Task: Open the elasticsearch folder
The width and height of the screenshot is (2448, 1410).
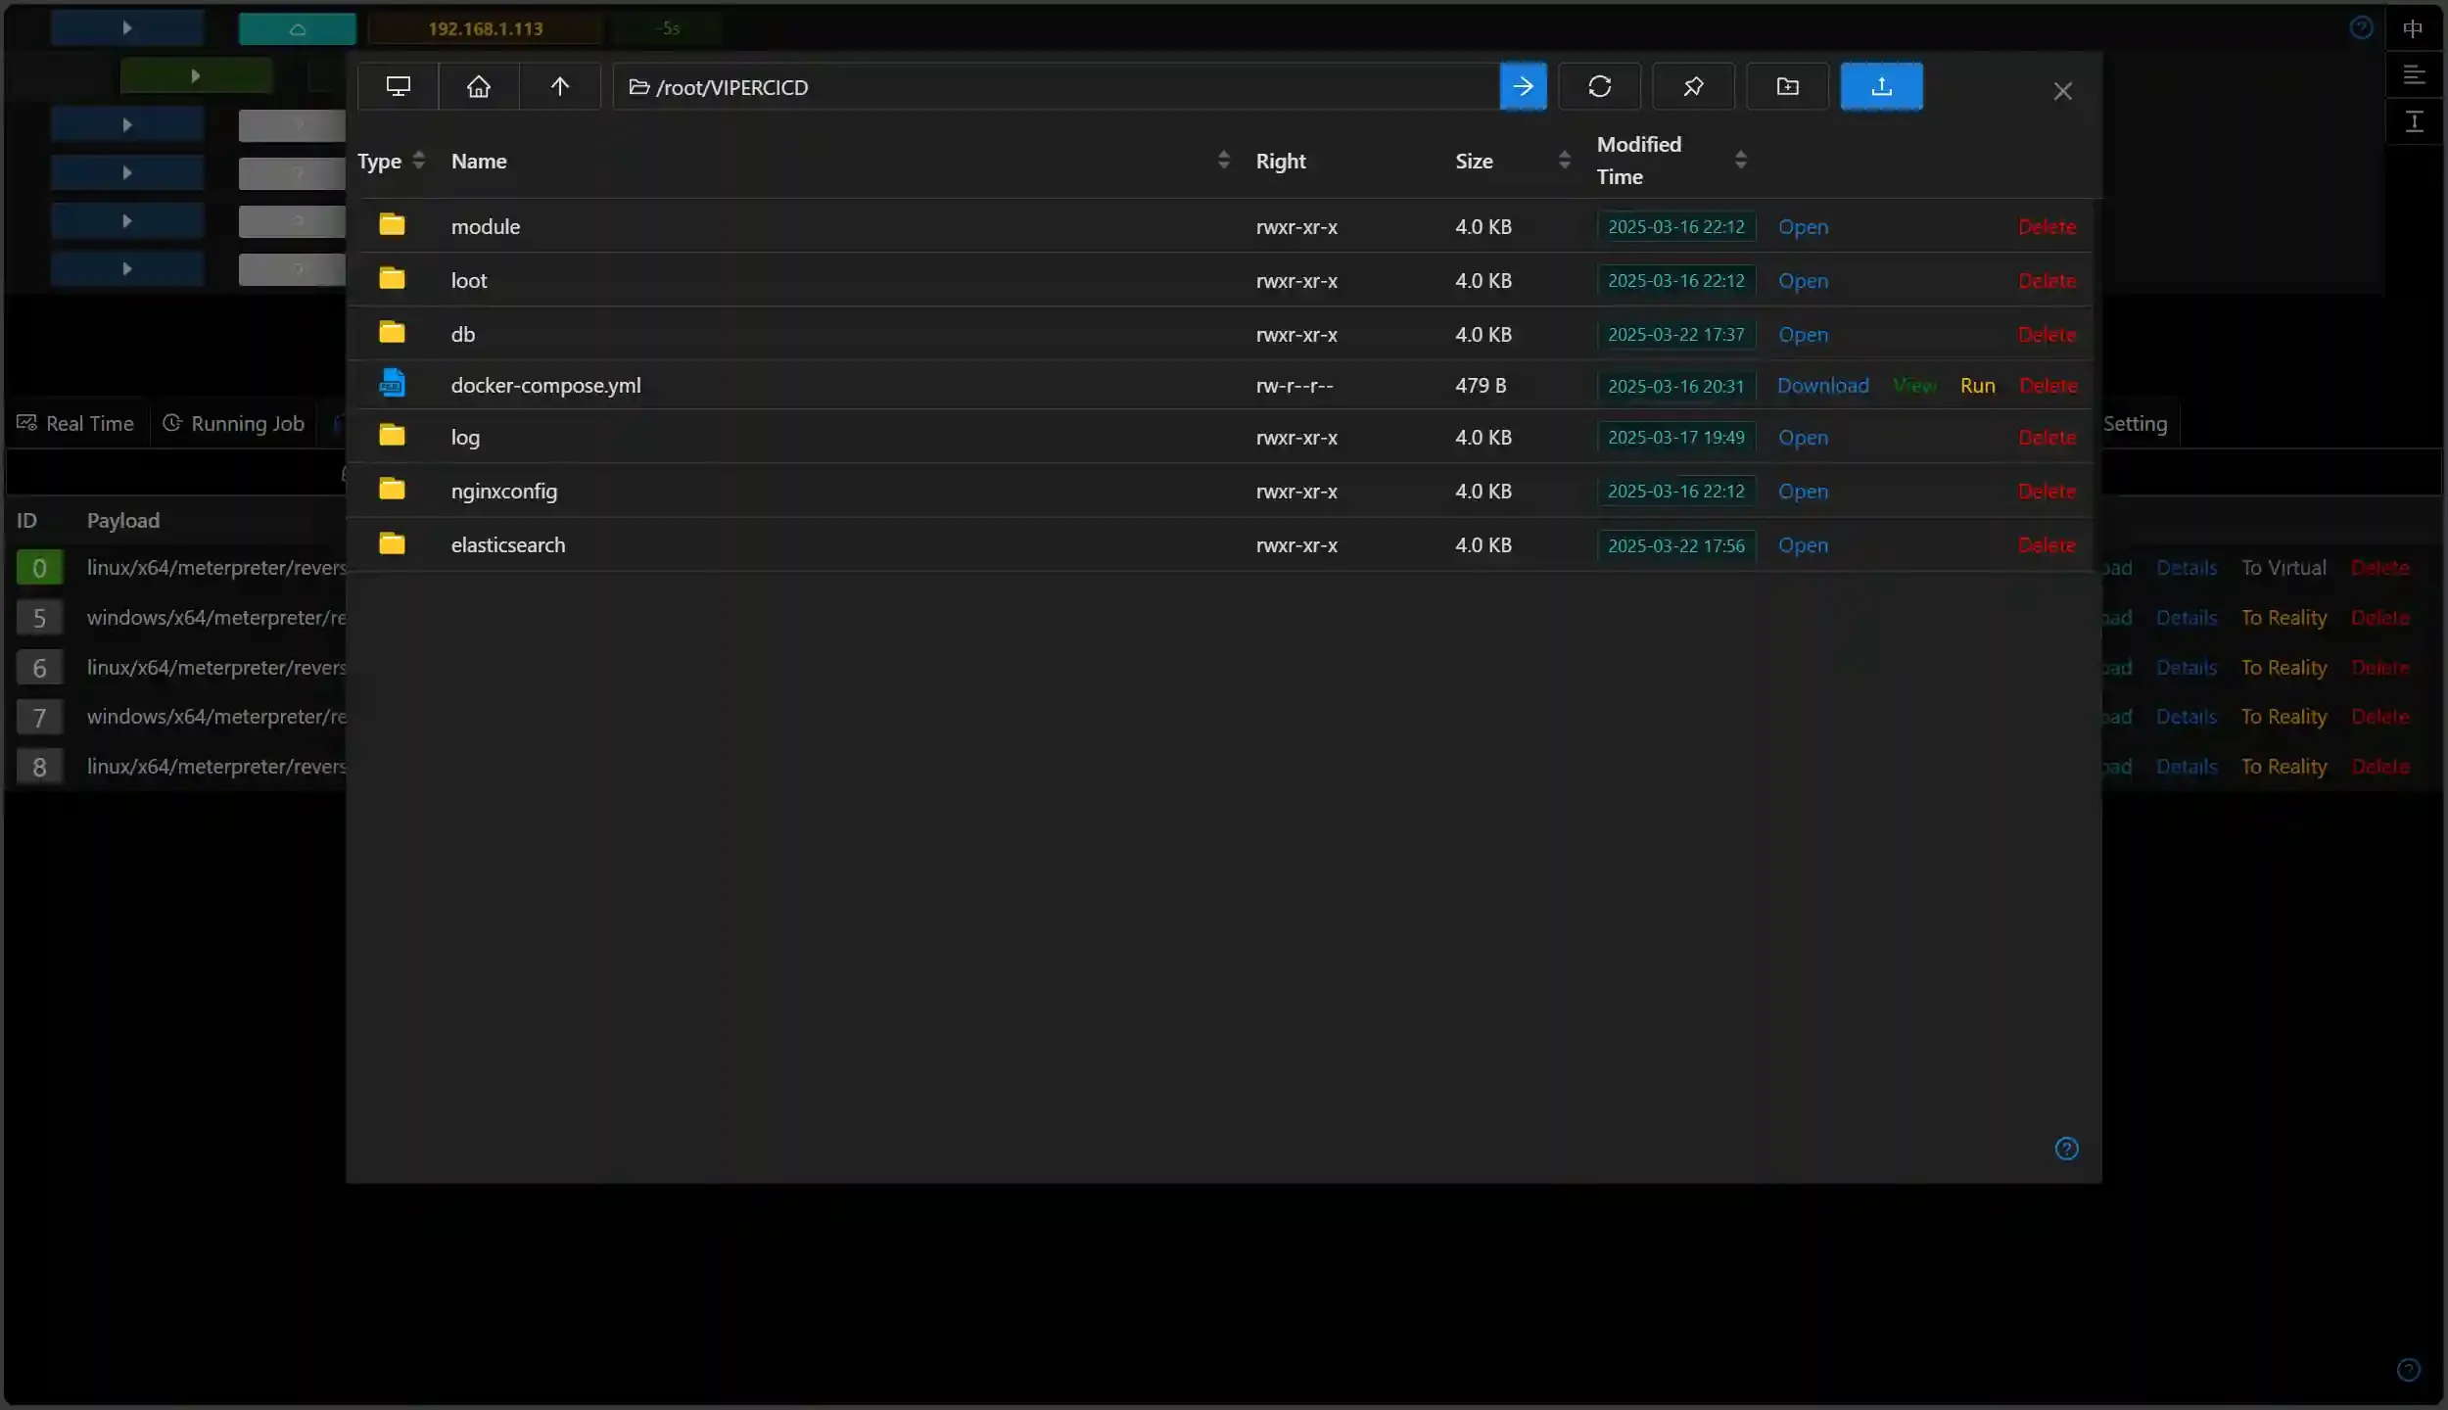Action: [1802, 545]
